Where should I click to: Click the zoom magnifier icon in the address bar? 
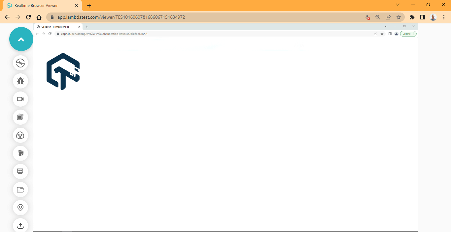click(x=378, y=17)
